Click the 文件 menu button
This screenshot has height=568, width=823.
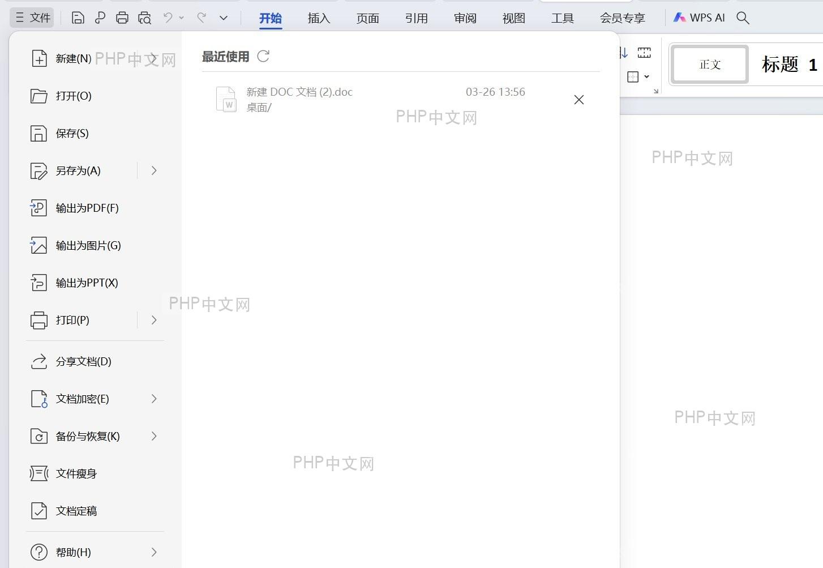click(x=33, y=18)
